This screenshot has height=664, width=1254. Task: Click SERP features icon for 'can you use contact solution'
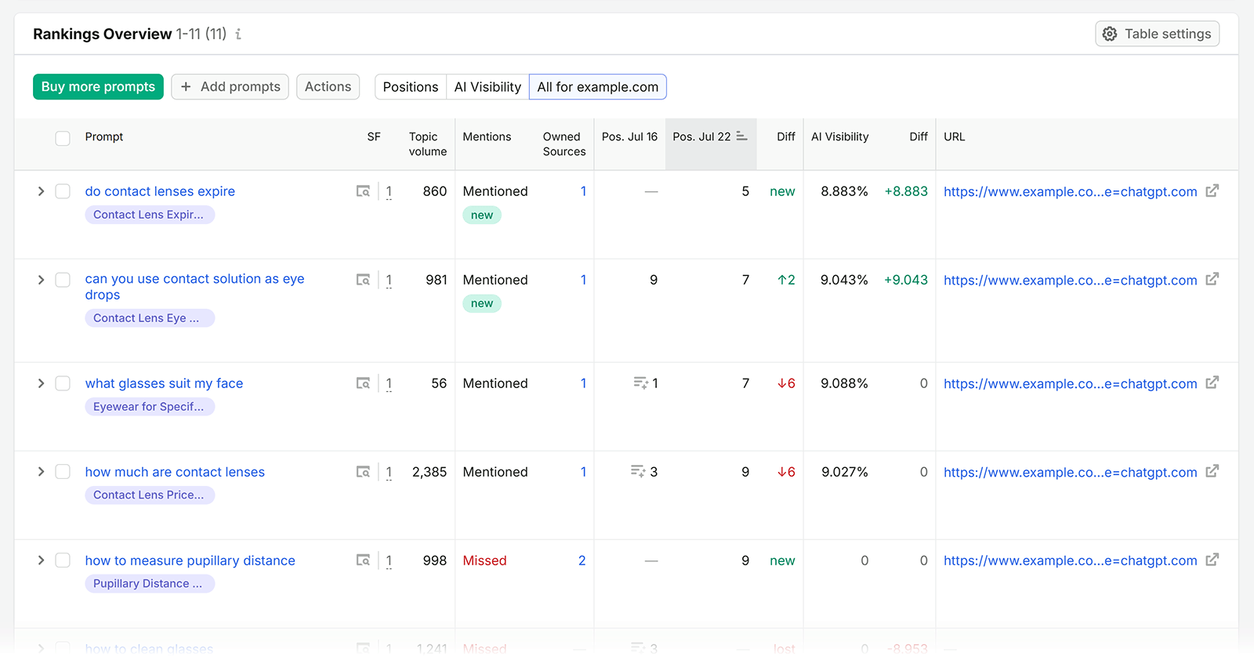(x=363, y=280)
